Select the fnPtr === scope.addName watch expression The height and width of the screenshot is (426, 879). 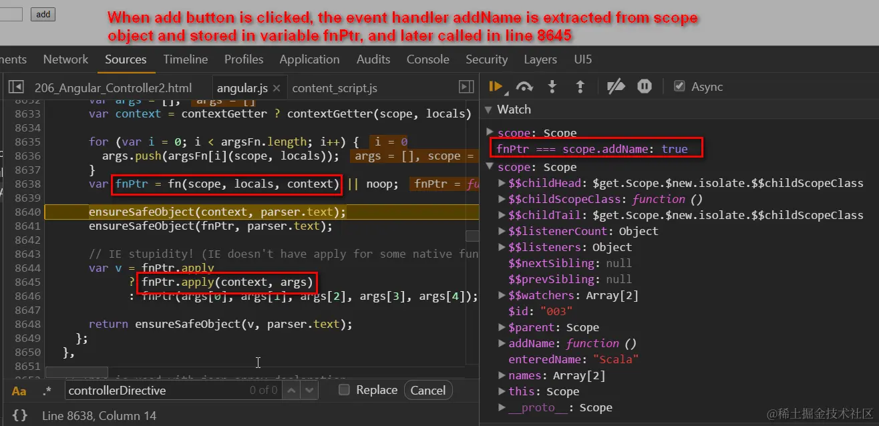[592, 149]
